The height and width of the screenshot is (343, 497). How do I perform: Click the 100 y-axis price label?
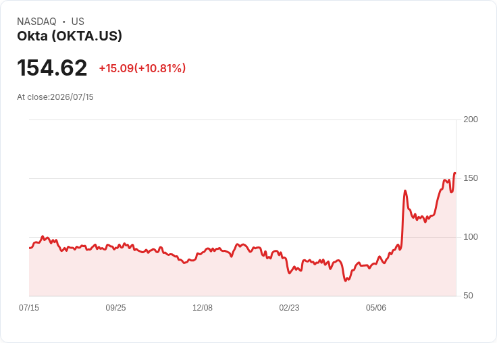pos(471,237)
